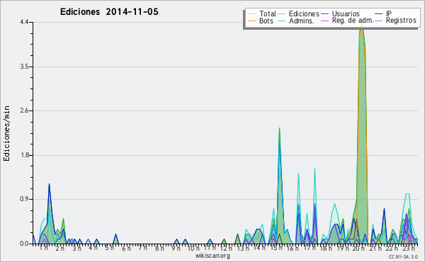Click the '23 h' x-axis label

click(x=409, y=248)
